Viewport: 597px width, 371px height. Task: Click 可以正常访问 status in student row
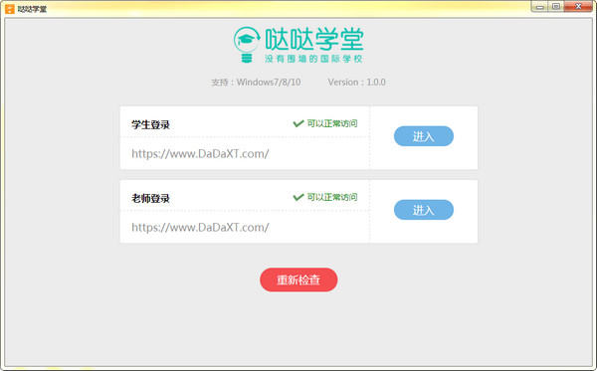point(332,123)
